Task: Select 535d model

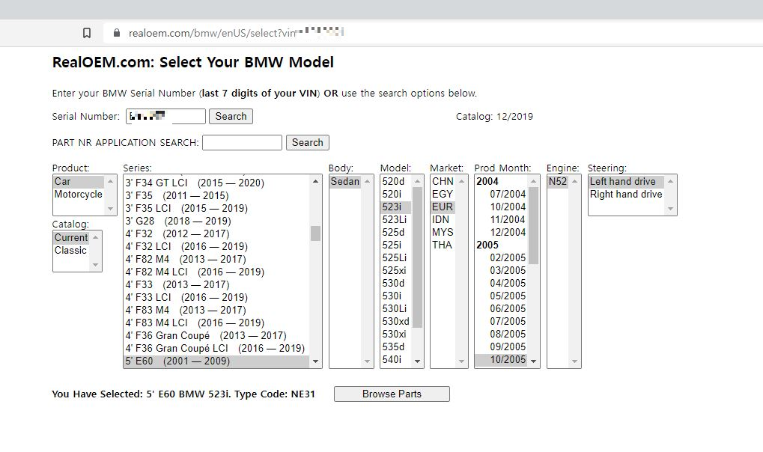Action: (395, 347)
